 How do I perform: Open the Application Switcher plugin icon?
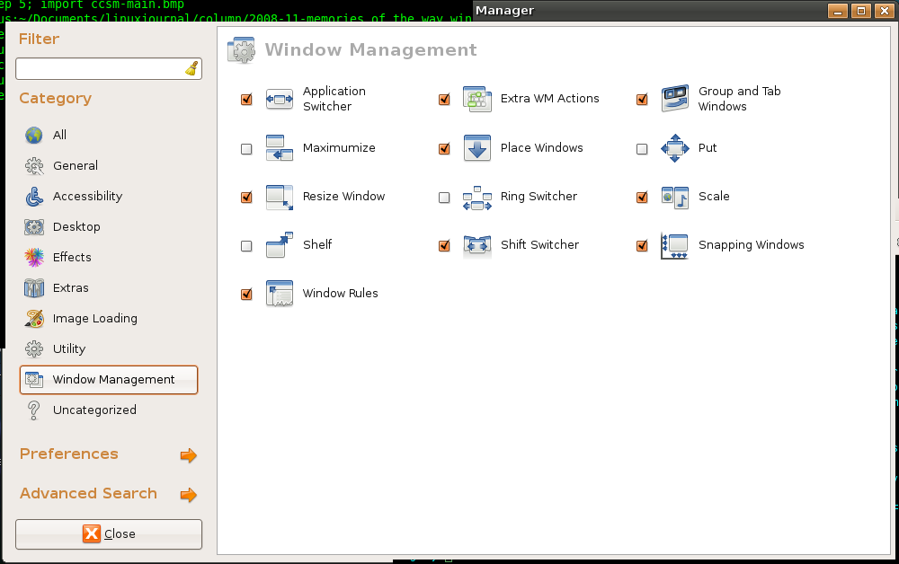[280, 100]
